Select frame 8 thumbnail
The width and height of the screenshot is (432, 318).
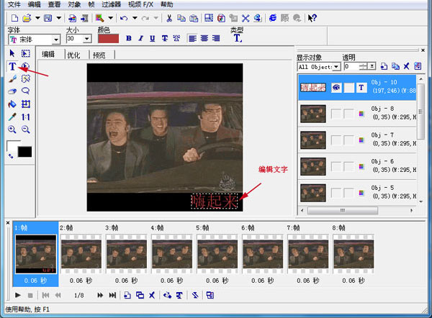pyautogui.click(x=354, y=254)
